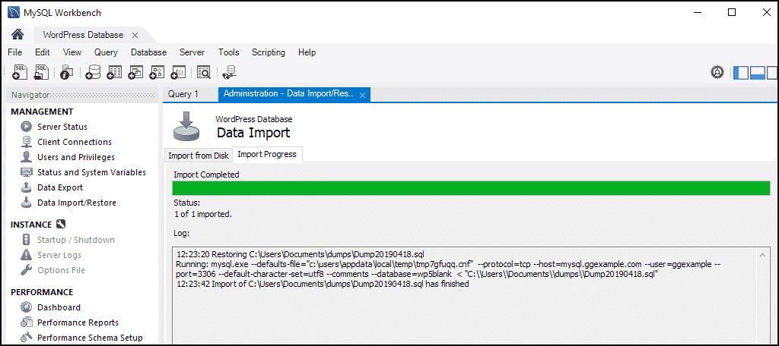
Task: Select the Import Progress tab
Action: point(267,154)
